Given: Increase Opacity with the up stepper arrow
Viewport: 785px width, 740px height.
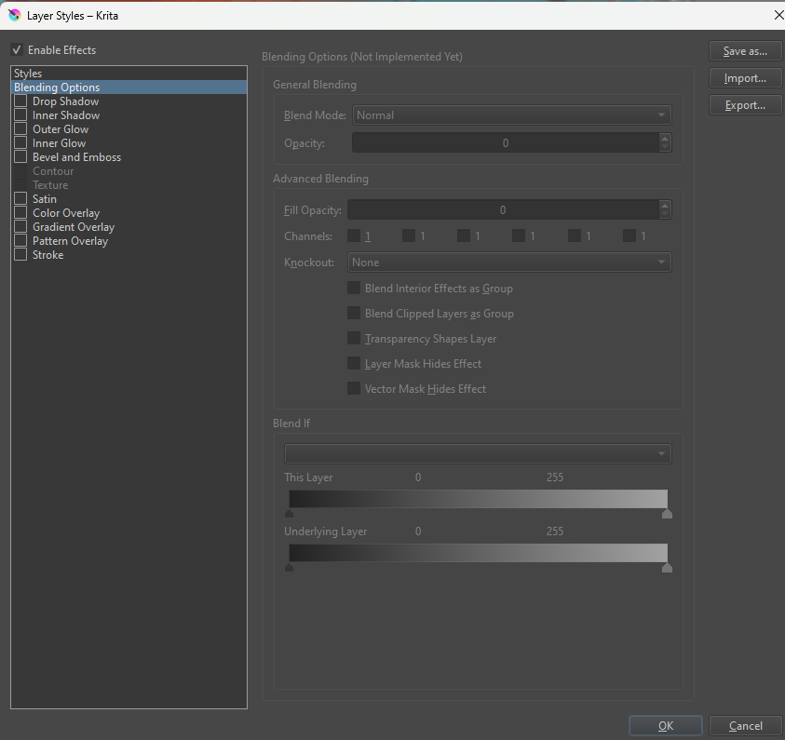Looking at the screenshot, I should pos(664,139).
